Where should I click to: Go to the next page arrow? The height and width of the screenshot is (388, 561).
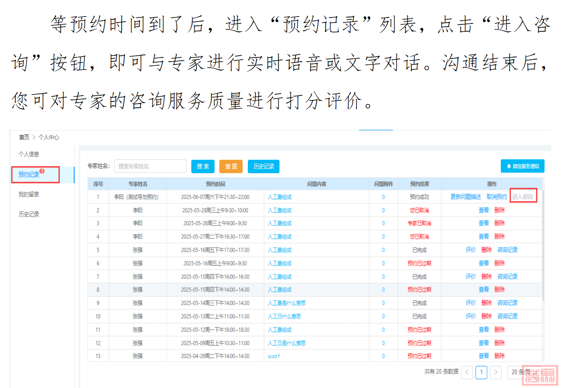(495, 372)
